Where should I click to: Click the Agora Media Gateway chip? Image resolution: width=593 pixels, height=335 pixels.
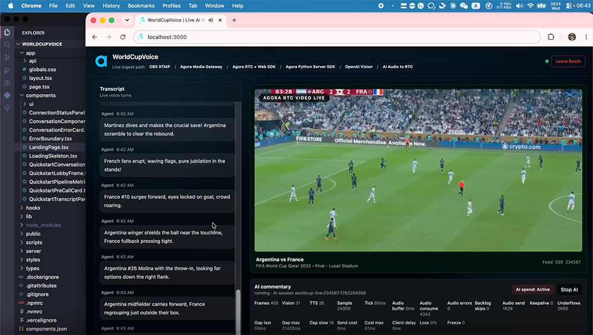tap(201, 67)
